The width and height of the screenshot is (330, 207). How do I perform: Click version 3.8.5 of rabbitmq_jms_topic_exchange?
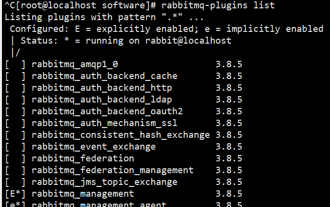click(229, 182)
